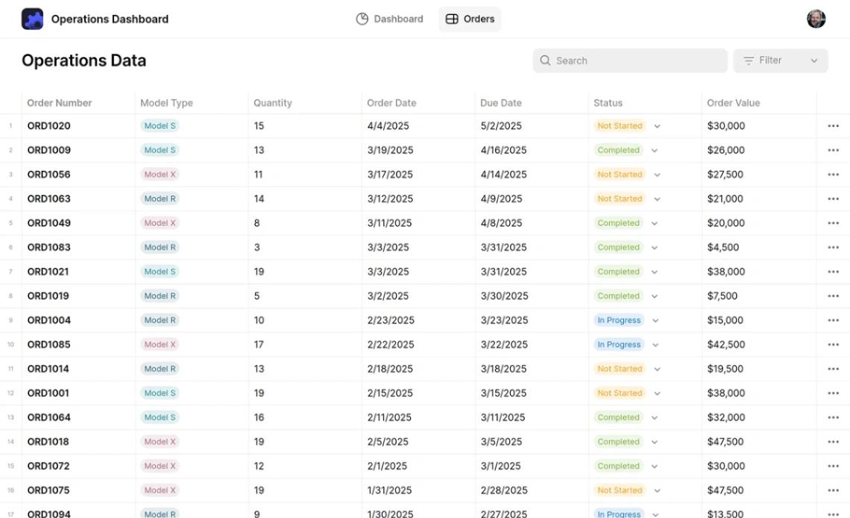
Task: Open more options for ORD1004
Action: point(833,320)
